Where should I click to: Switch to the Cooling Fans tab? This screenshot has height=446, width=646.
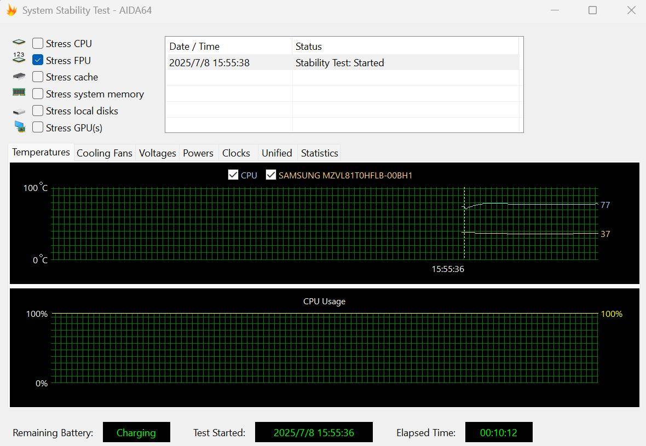(x=105, y=153)
